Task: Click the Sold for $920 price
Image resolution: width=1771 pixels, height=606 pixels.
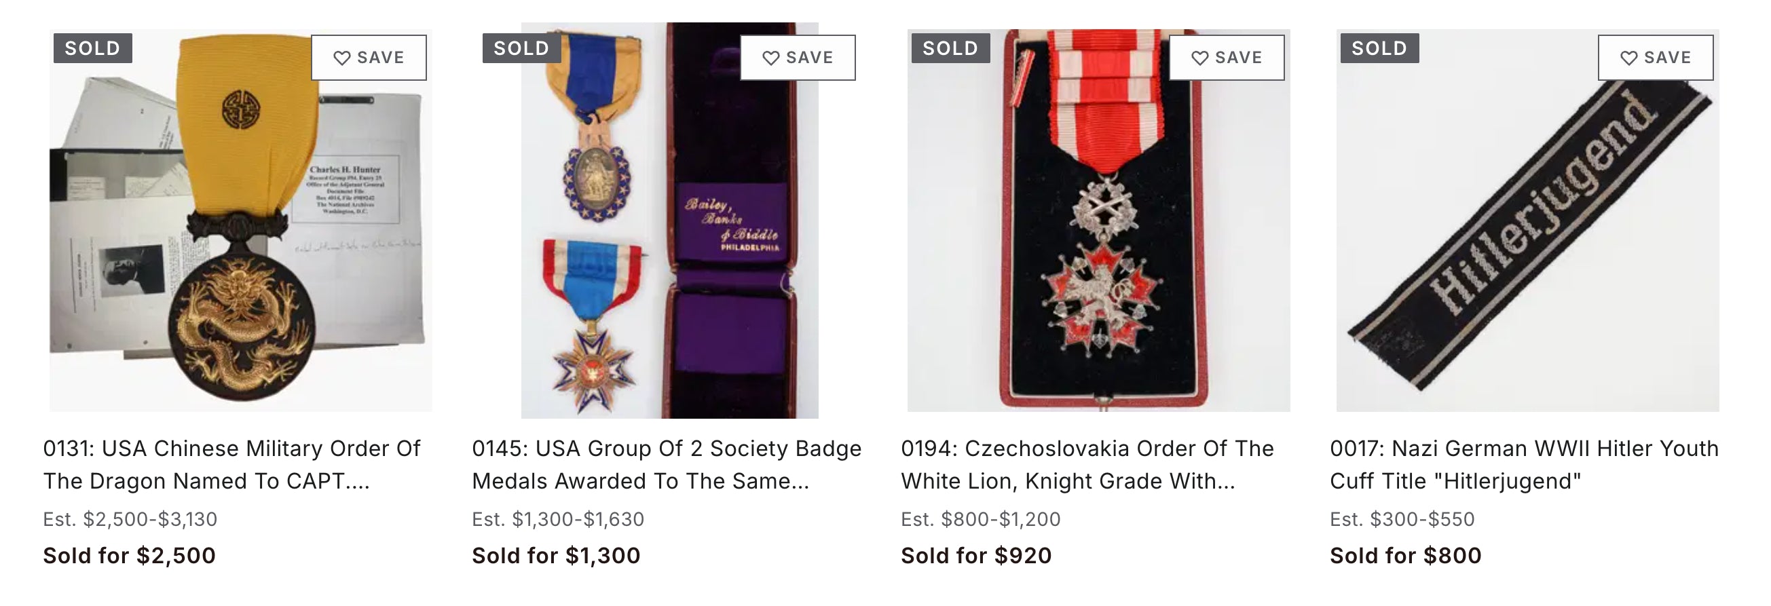Action: (976, 555)
